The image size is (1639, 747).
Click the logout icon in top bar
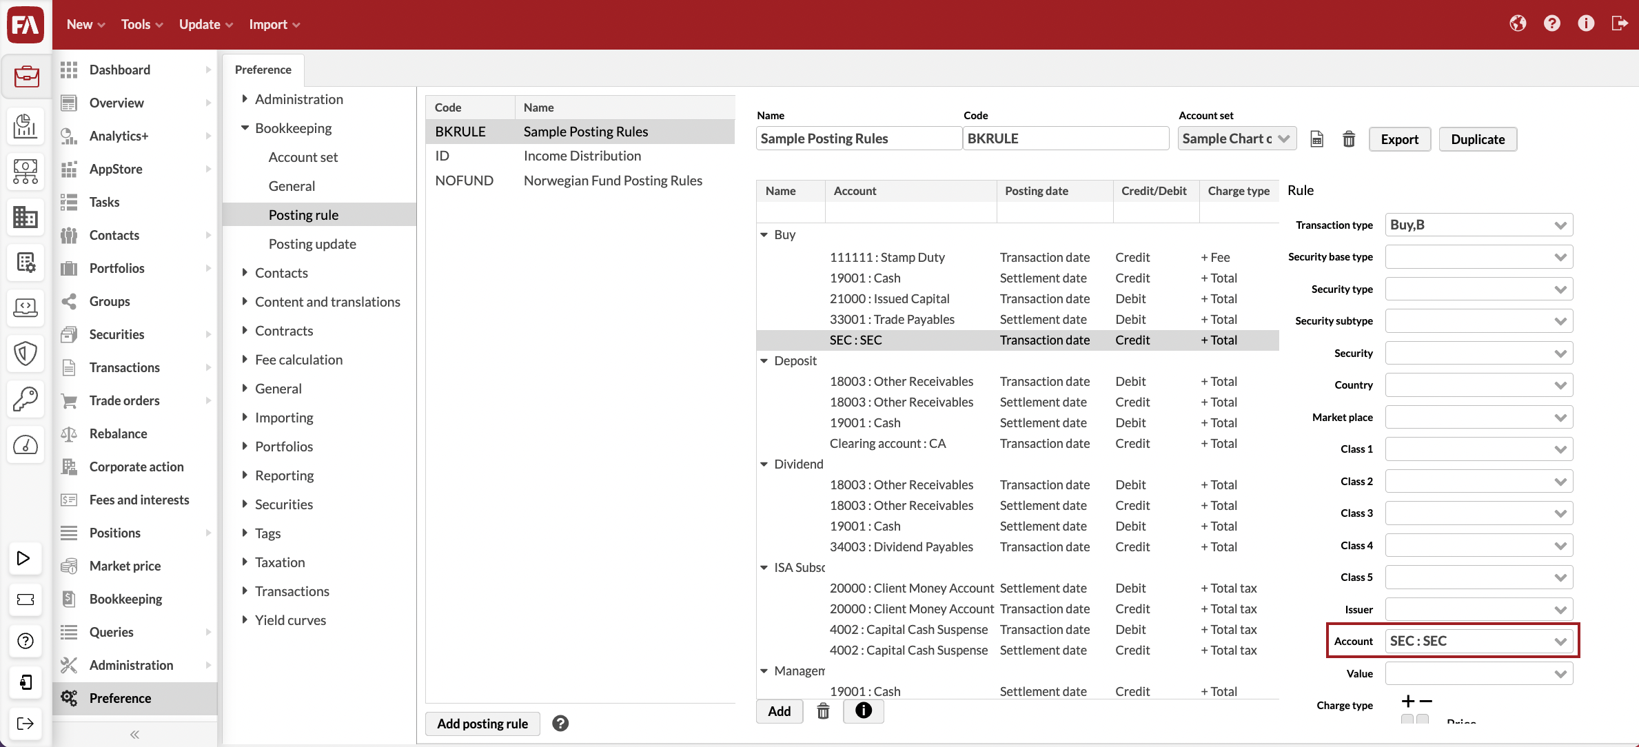coord(1620,24)
